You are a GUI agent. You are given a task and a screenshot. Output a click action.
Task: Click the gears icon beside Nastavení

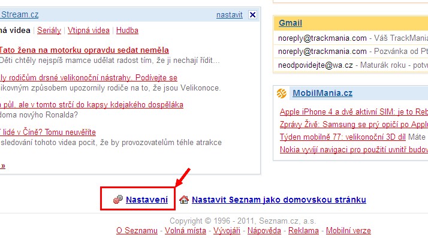(118, 200)
